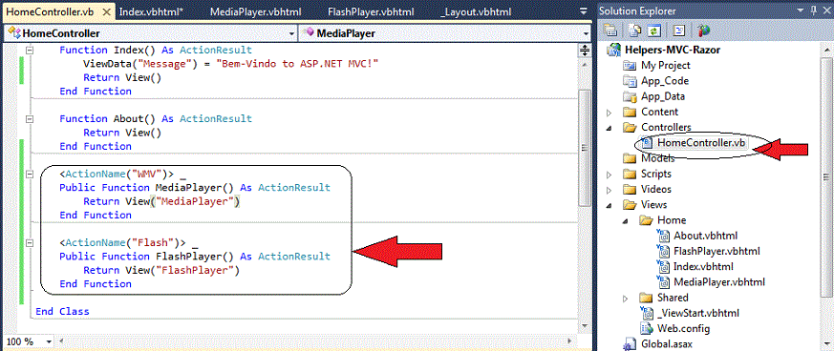The width and height of the screenshot is (834, 351).
Task: Collapse the Controllers folder node
Action: (609, 128)
